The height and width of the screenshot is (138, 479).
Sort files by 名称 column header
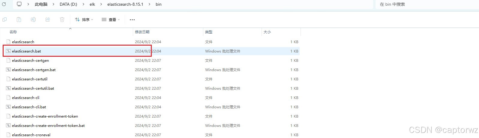pos(13,32)
